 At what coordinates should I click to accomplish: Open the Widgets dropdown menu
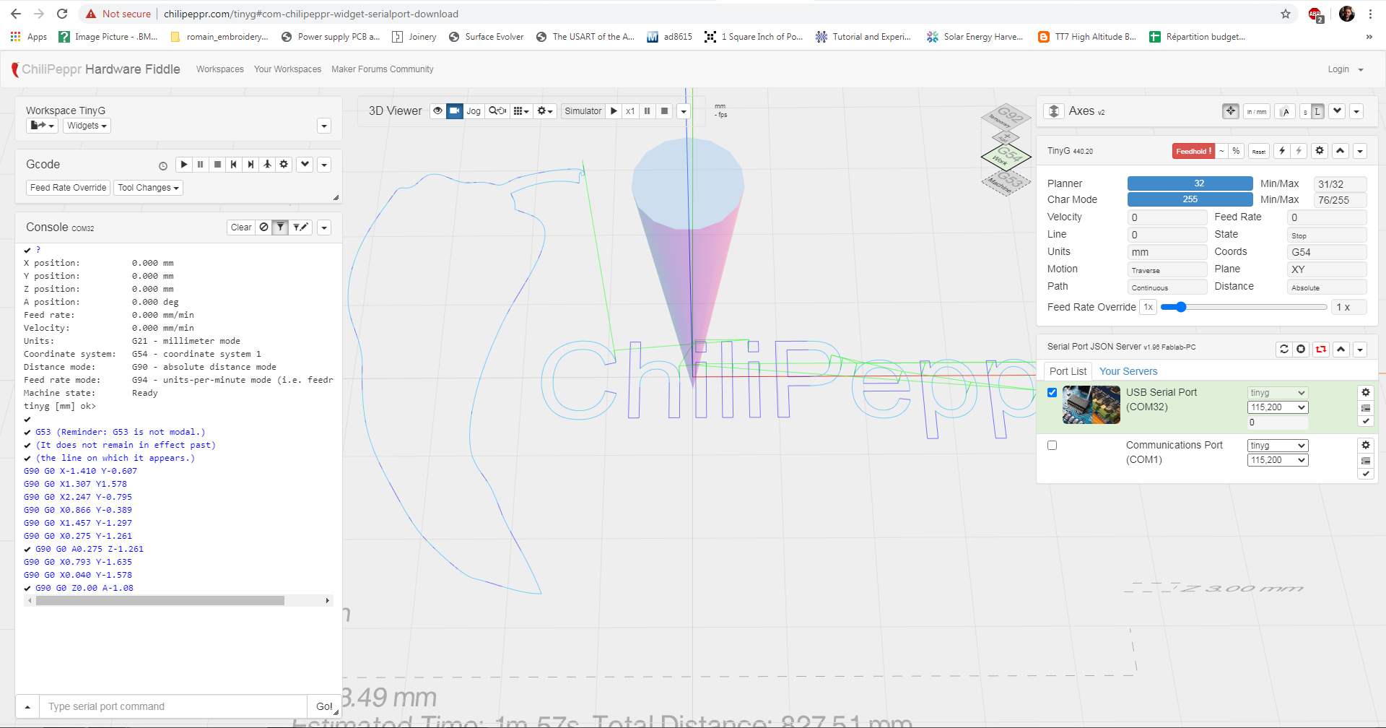coord(87,126)
